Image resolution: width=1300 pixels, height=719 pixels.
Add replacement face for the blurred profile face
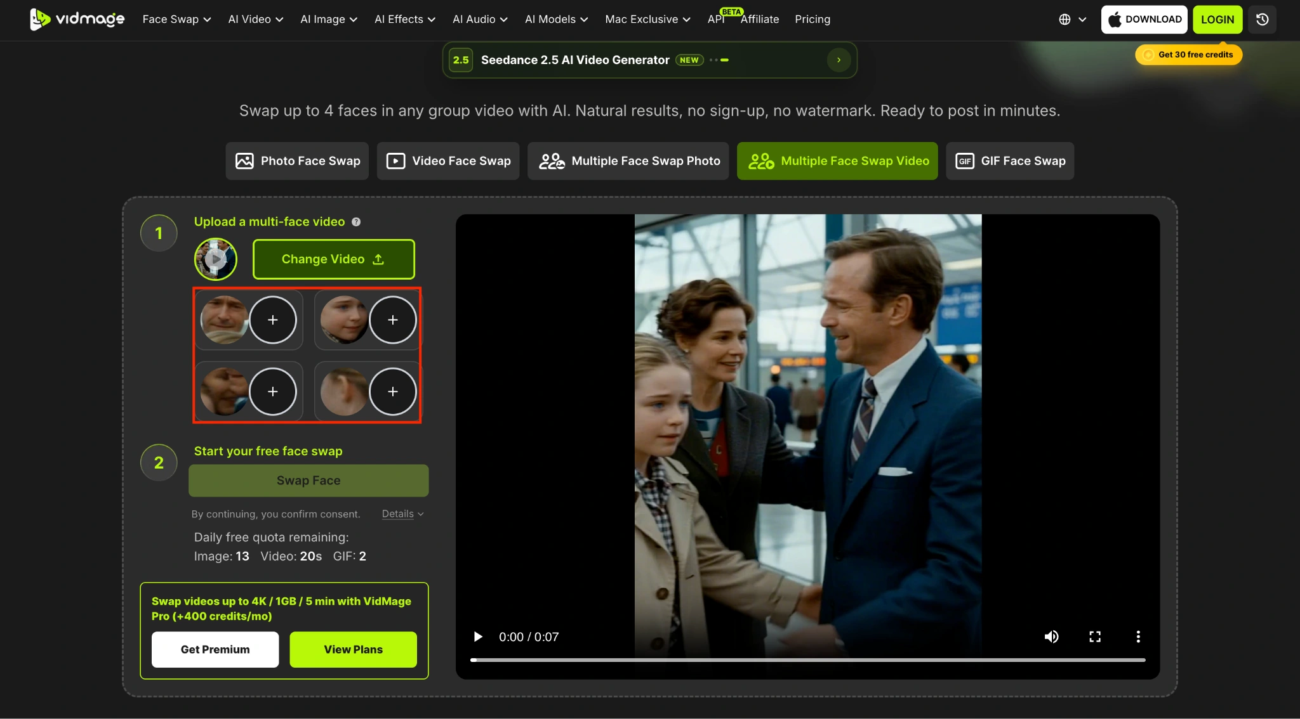click(x=272, y=392)
